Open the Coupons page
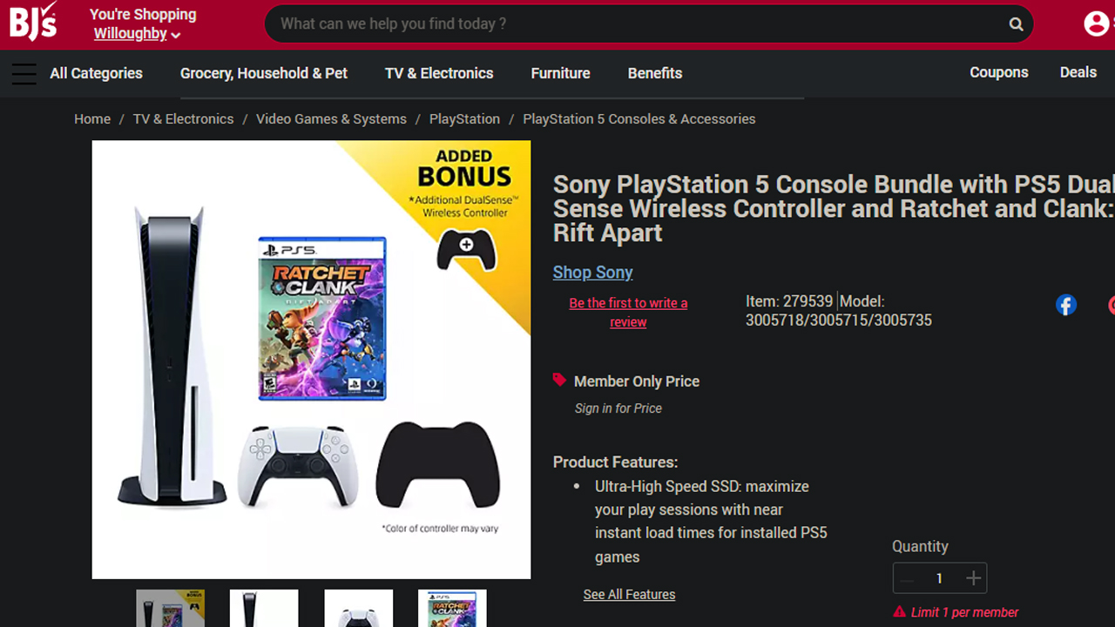 (998, 72)
